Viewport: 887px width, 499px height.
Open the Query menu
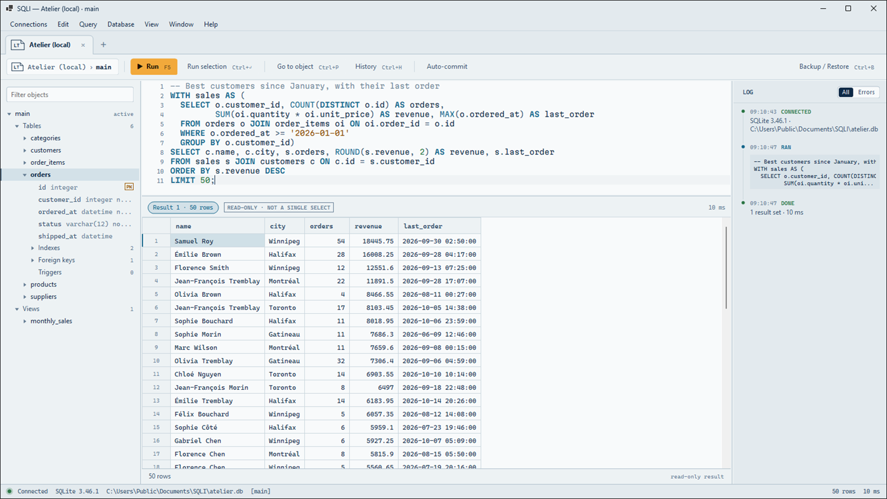pyautogui.click(x=88, y=24)
